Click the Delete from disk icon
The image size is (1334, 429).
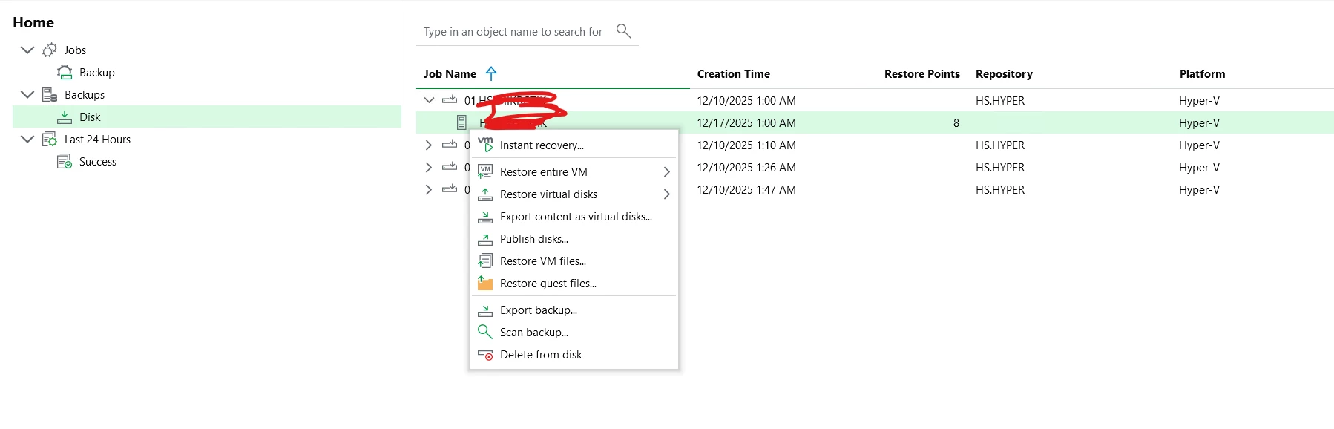tap(485, 355)
